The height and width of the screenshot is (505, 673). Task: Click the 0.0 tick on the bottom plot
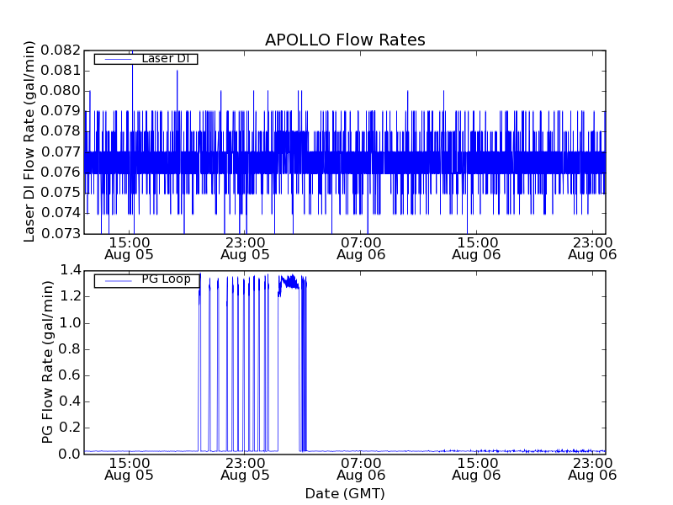coord(71,454)
